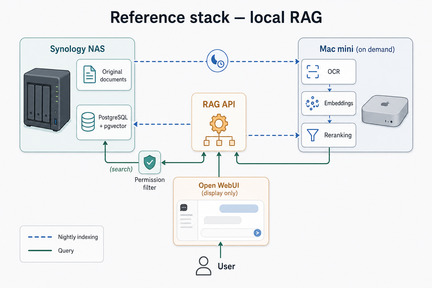Select the User person icon
Image resolution: width=432 pixels, height=288 pixels.
point(203,266)
